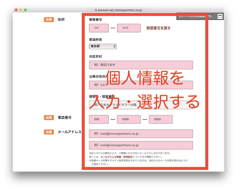237x190 pixels.
Task: Click the first メールアドレス email field
Action: (x=141, y=134)
